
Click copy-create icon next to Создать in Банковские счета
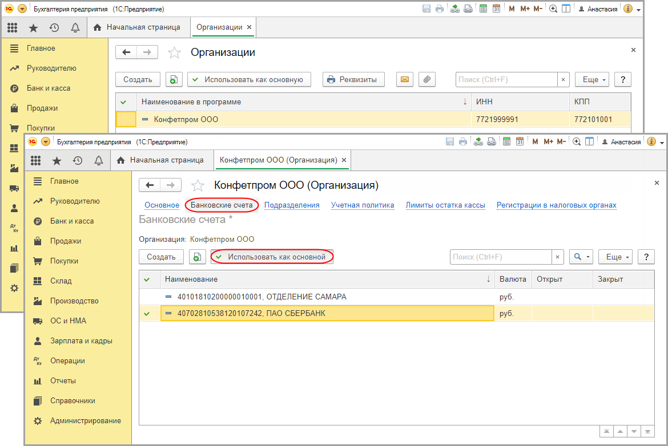coord(197,257)
